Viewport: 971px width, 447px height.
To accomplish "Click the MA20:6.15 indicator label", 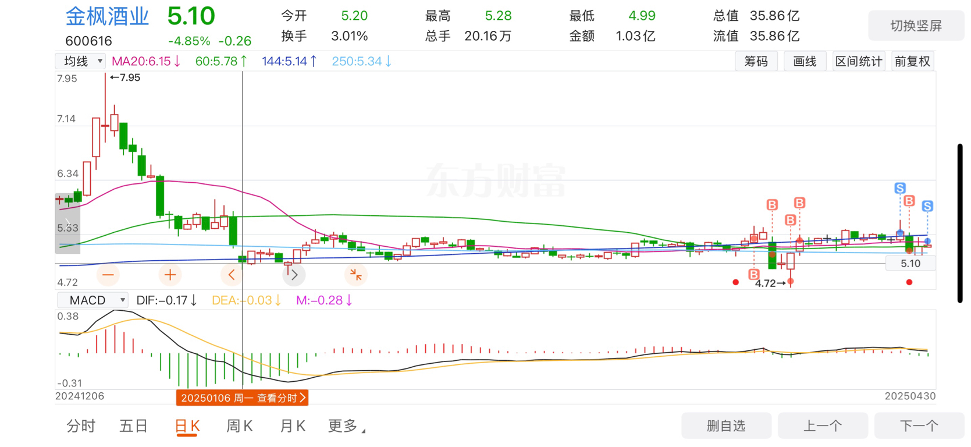I will [146, 61].
